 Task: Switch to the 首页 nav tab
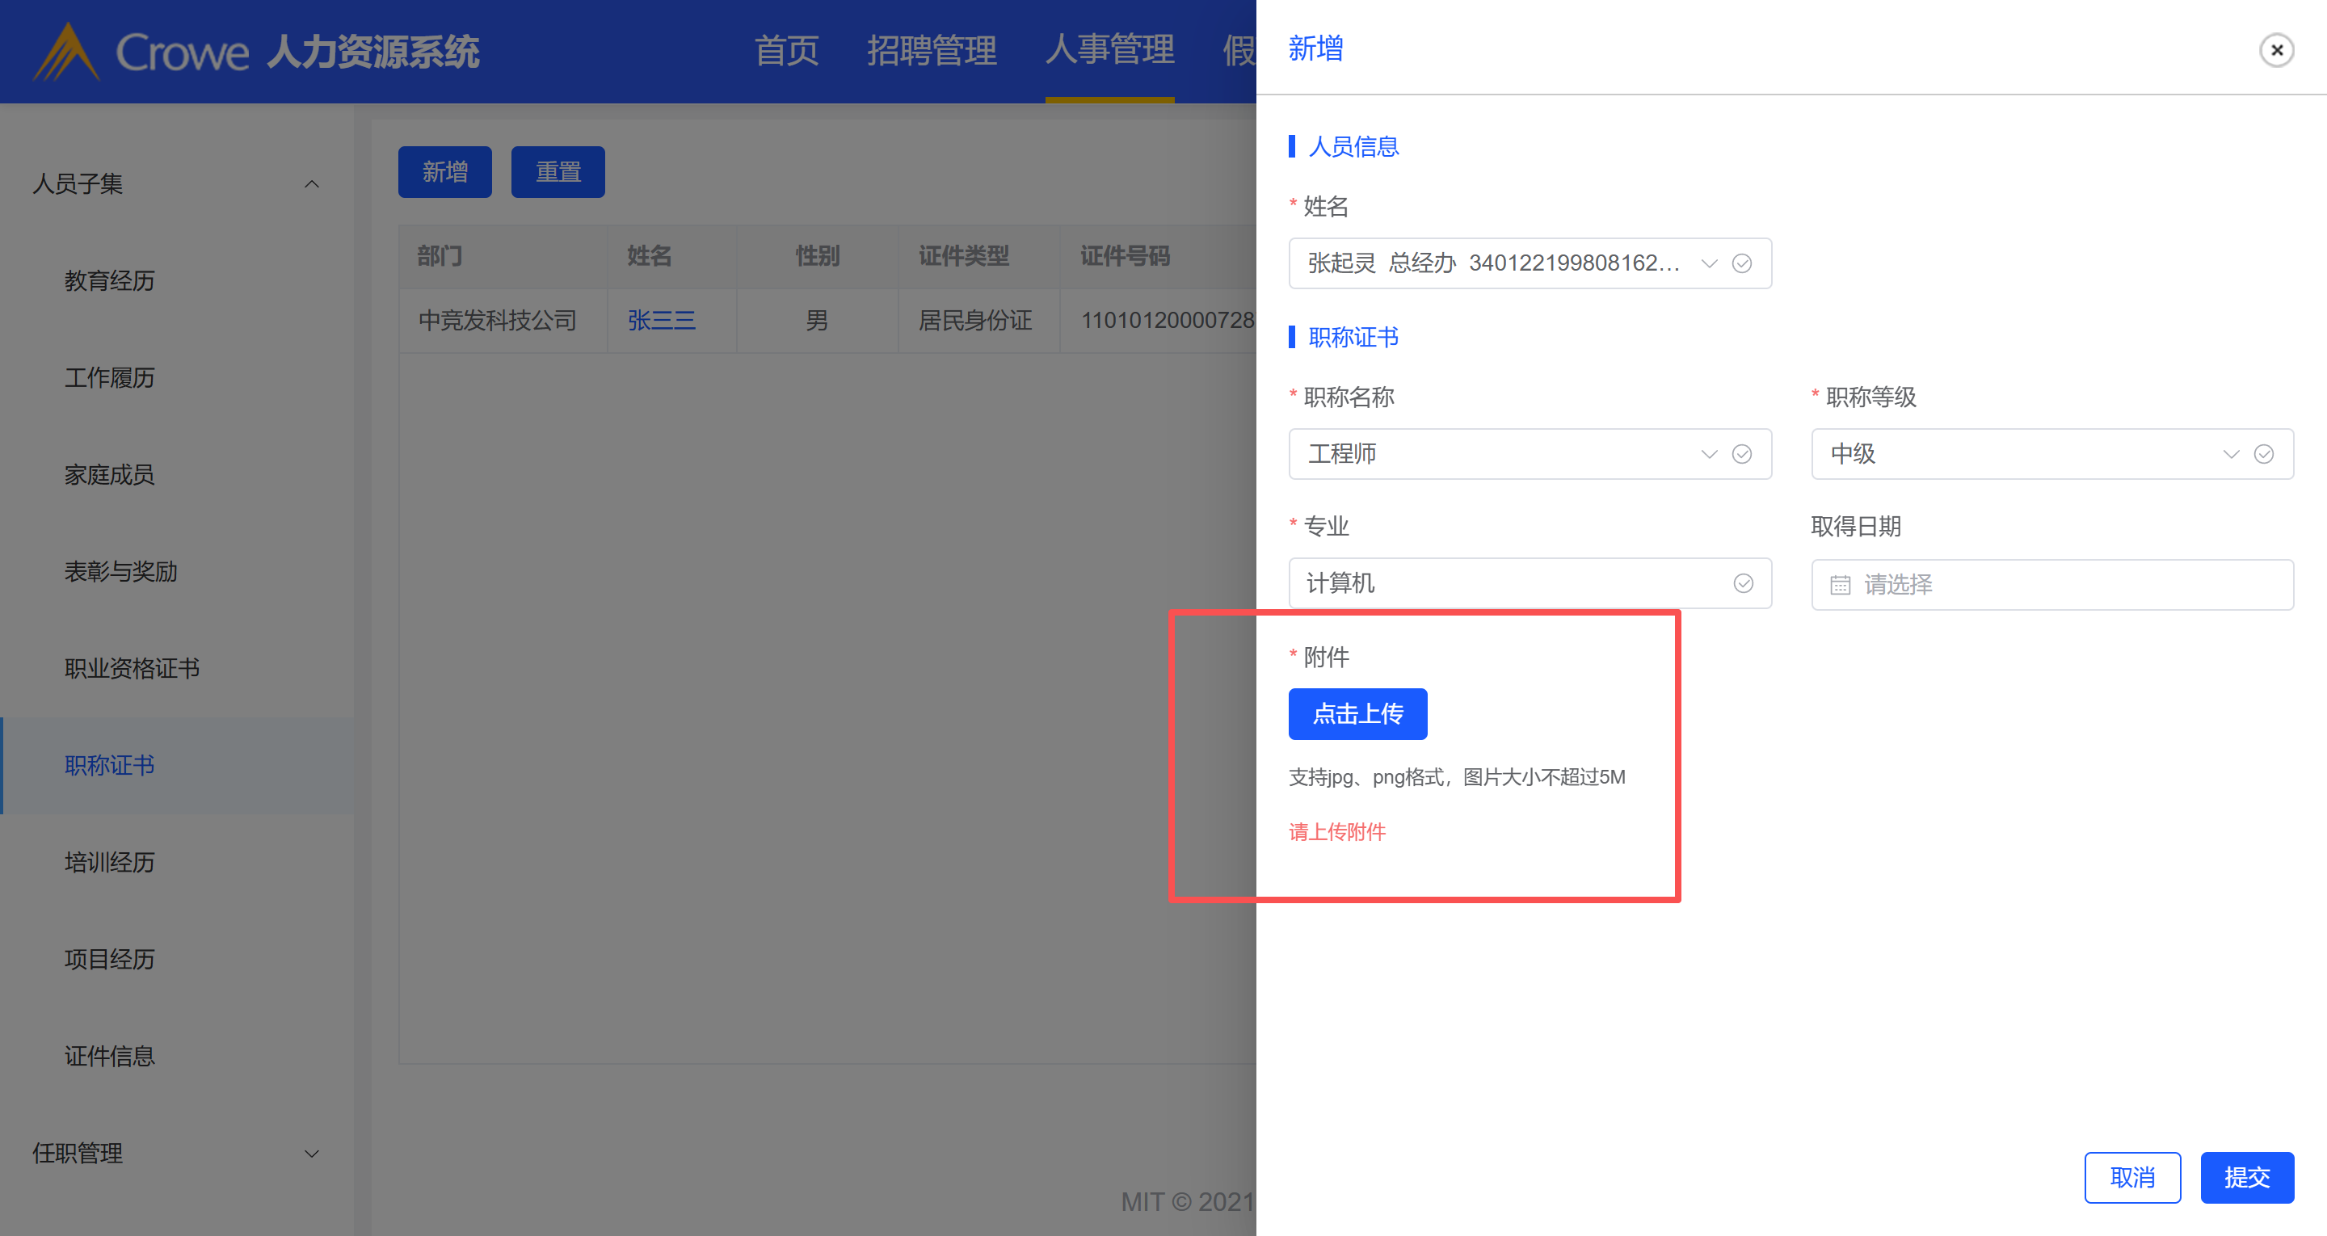(x=786, y=51)
